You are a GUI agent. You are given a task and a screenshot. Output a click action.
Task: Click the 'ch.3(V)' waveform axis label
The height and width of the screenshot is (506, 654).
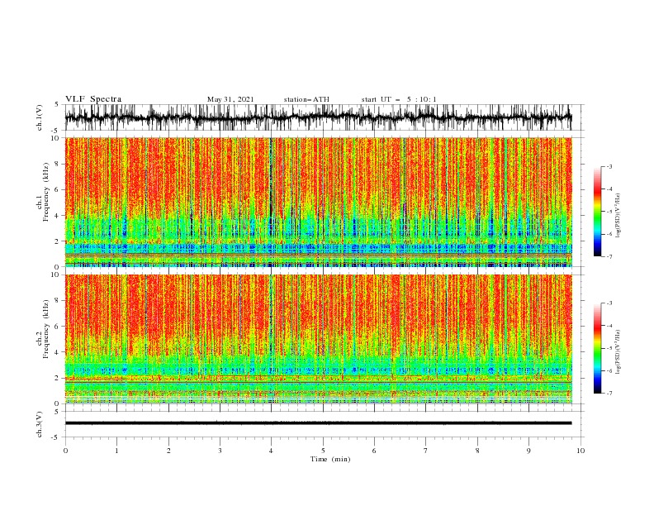(x=40, y=424)
